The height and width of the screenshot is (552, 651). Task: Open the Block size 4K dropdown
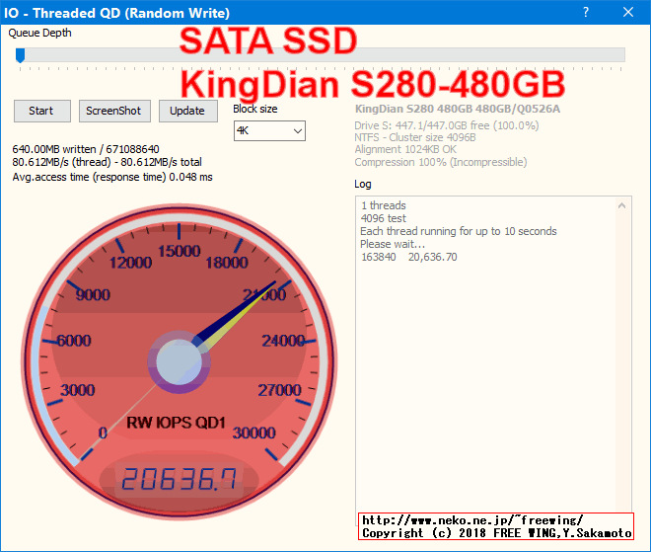pyautogui.click(x=269, y=131)
